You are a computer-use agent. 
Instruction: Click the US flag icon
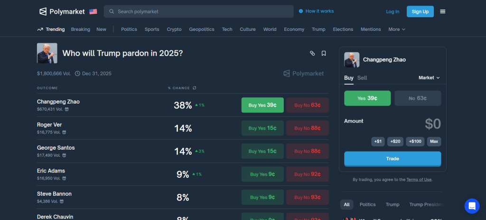[93, 11]
